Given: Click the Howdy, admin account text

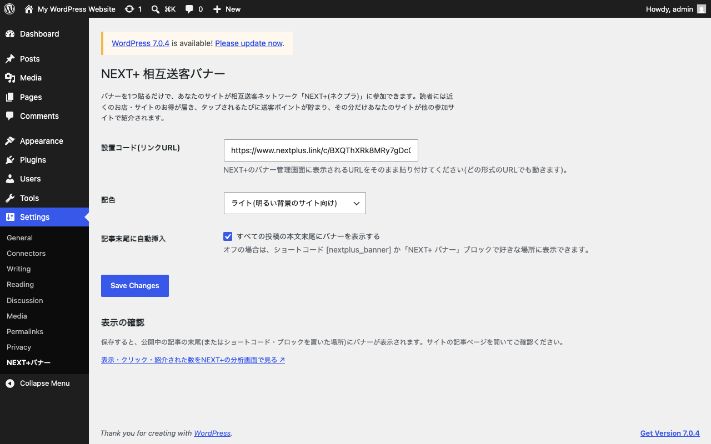Looking at the screenshot, I should (x=669, y=9).
